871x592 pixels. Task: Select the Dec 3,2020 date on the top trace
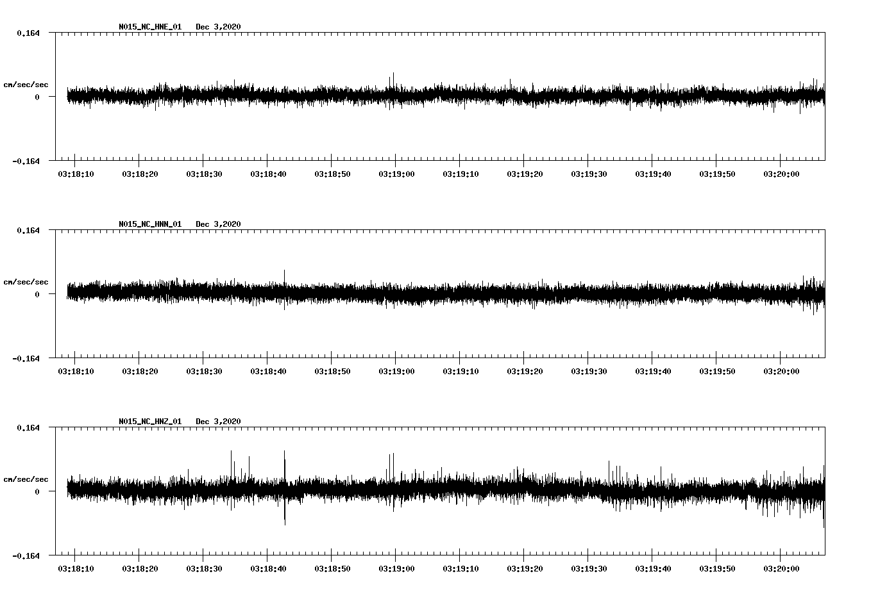(x=219, y=26)
